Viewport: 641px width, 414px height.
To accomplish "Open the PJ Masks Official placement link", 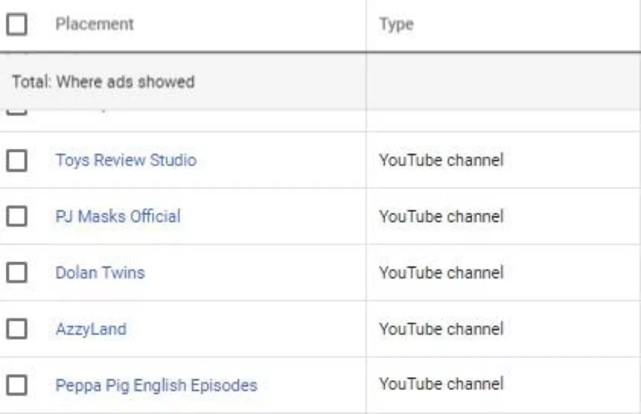I will coord(118,216).
